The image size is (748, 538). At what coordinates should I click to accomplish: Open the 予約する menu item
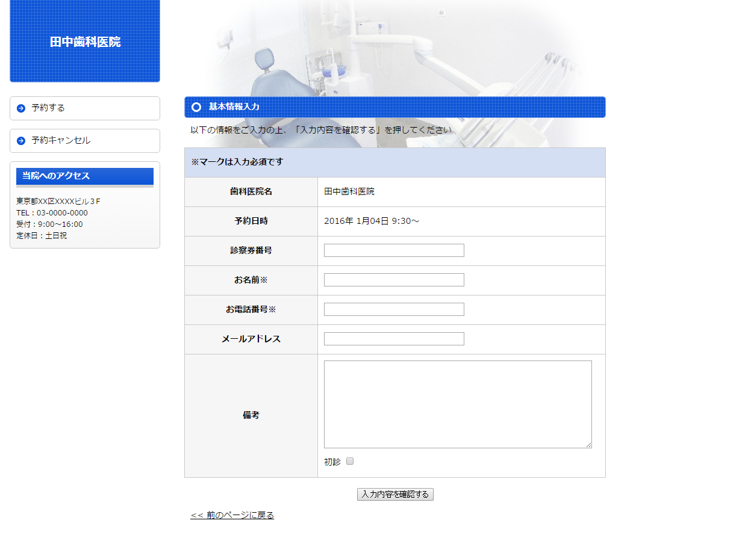pyautogui.click(x=48, y=108)
